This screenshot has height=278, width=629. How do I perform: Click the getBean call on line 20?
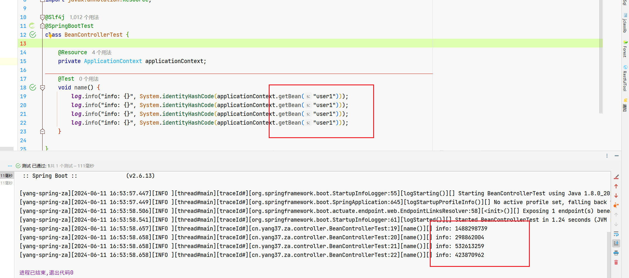click(x=290, y=105)
